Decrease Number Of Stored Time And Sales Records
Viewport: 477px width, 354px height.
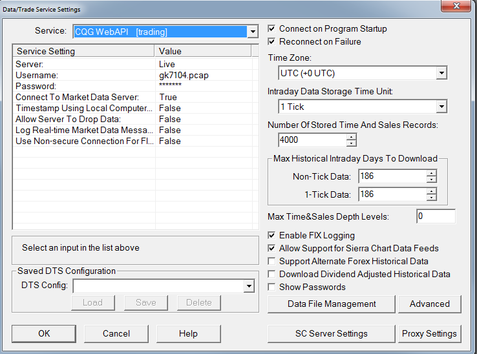tap(351, 143)
